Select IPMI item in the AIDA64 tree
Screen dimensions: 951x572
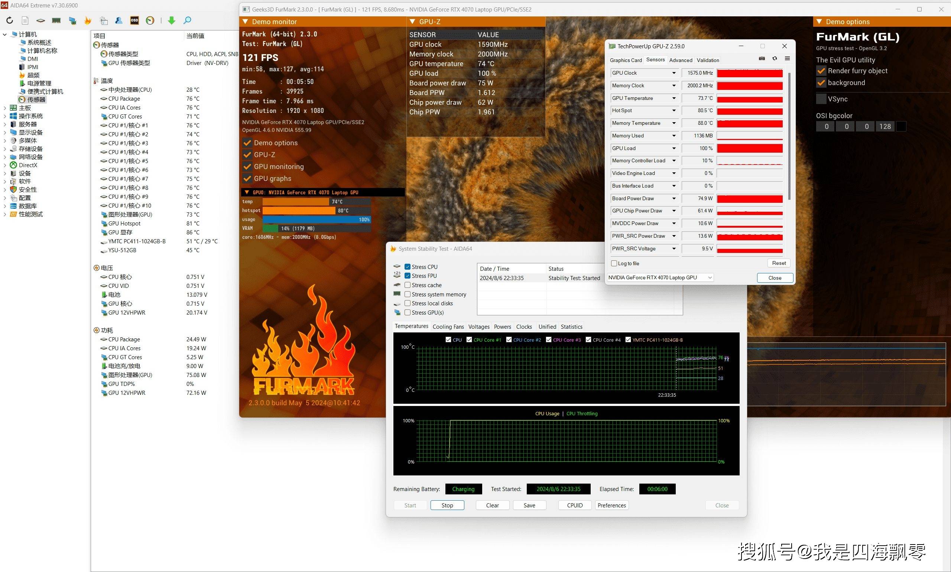point(29,67)
